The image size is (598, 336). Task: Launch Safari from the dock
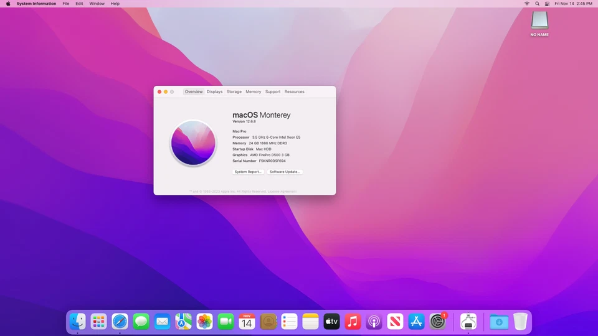click(120, 322)
